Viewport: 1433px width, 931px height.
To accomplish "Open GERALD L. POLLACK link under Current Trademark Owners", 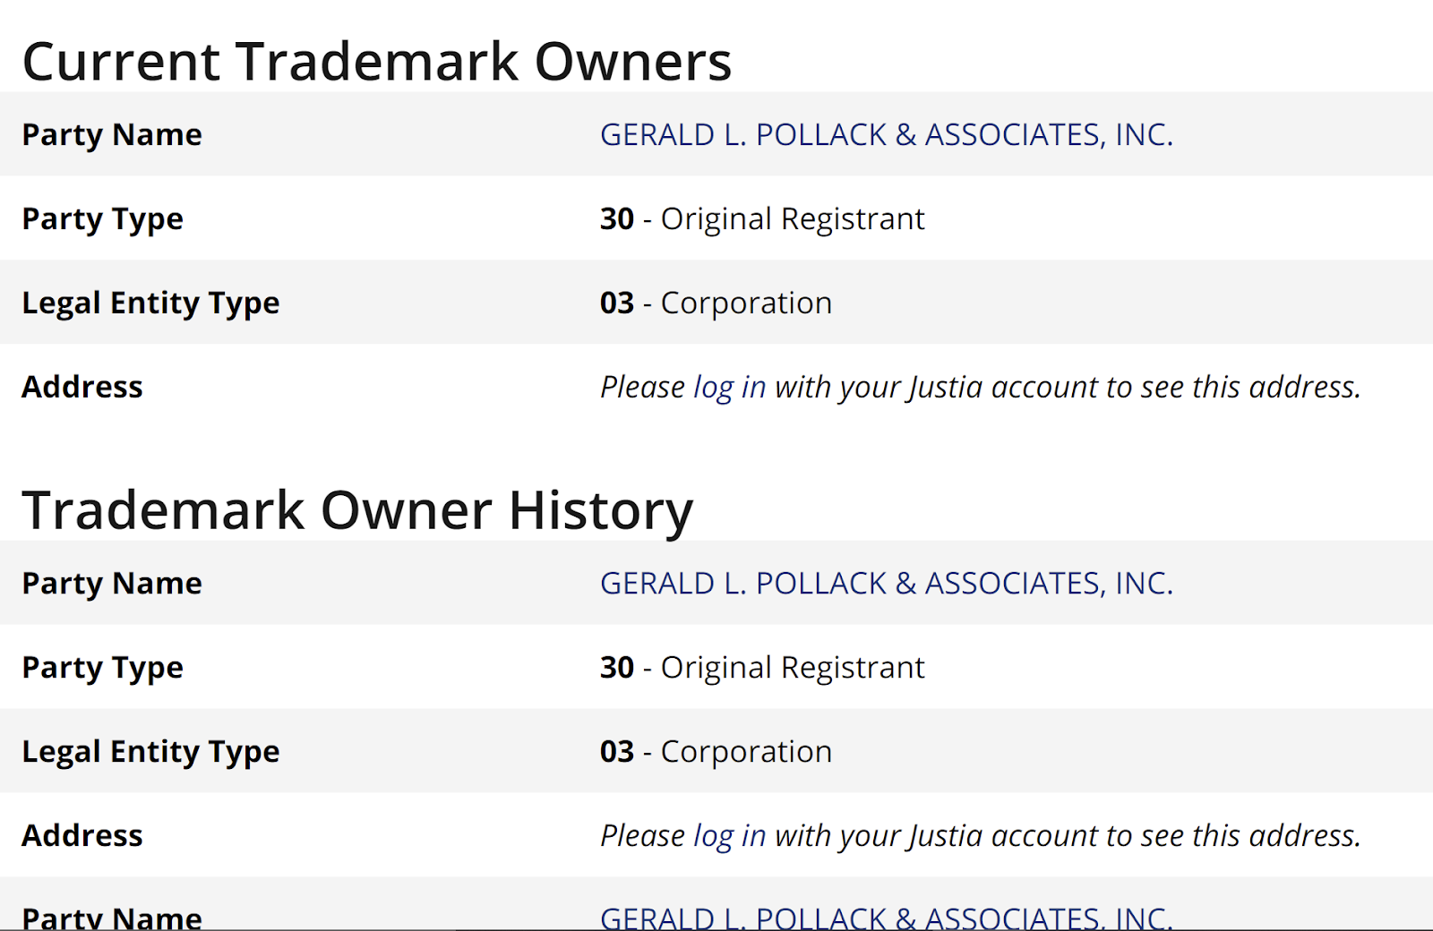I will pos(886,134).
